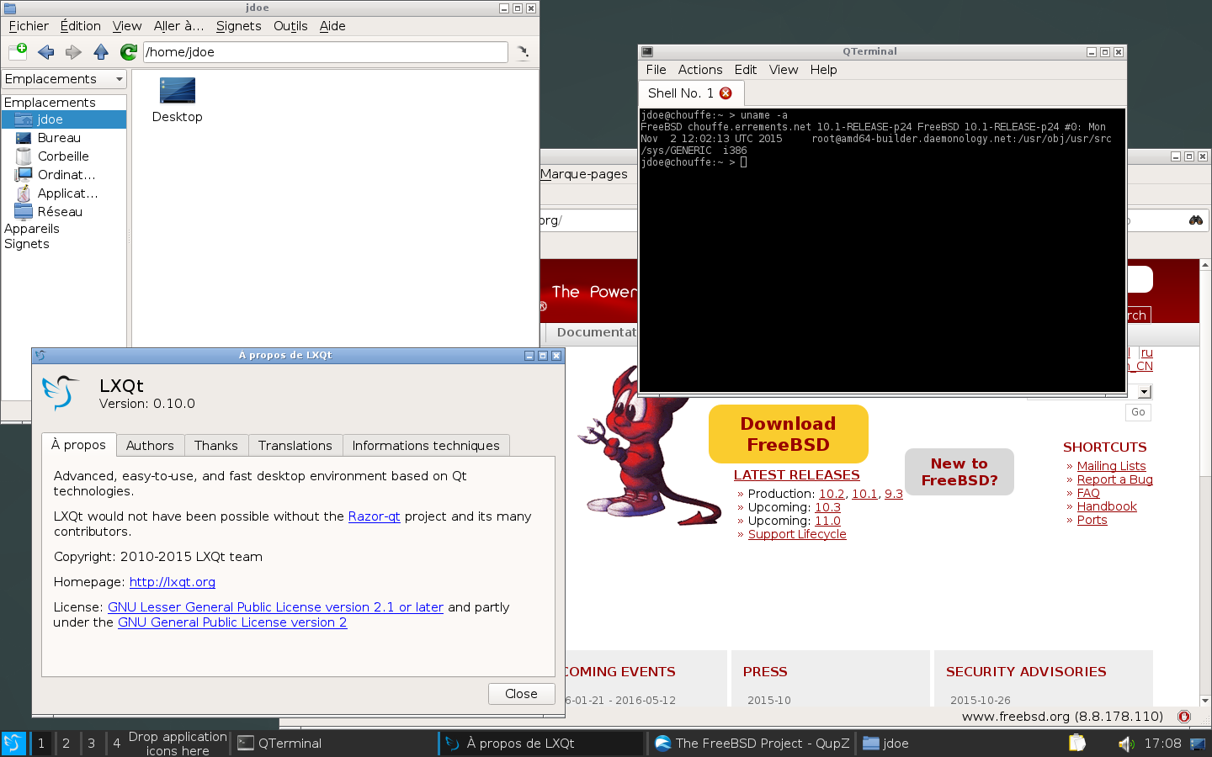Select jdoe in the places list

64,119
